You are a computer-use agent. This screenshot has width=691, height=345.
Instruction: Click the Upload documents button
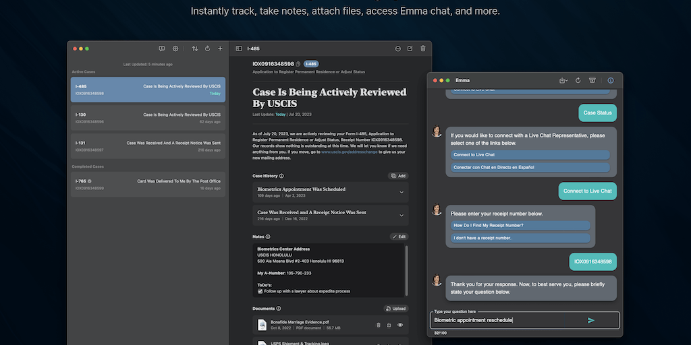[x=396, y=309]
